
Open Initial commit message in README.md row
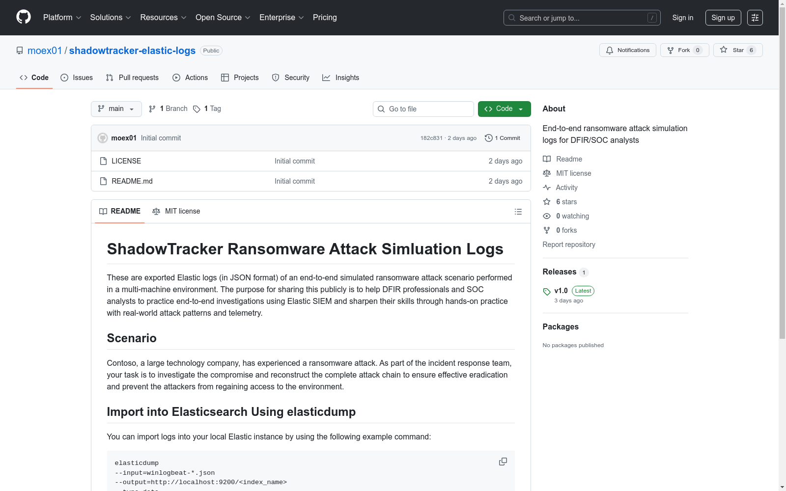(295, 181)
